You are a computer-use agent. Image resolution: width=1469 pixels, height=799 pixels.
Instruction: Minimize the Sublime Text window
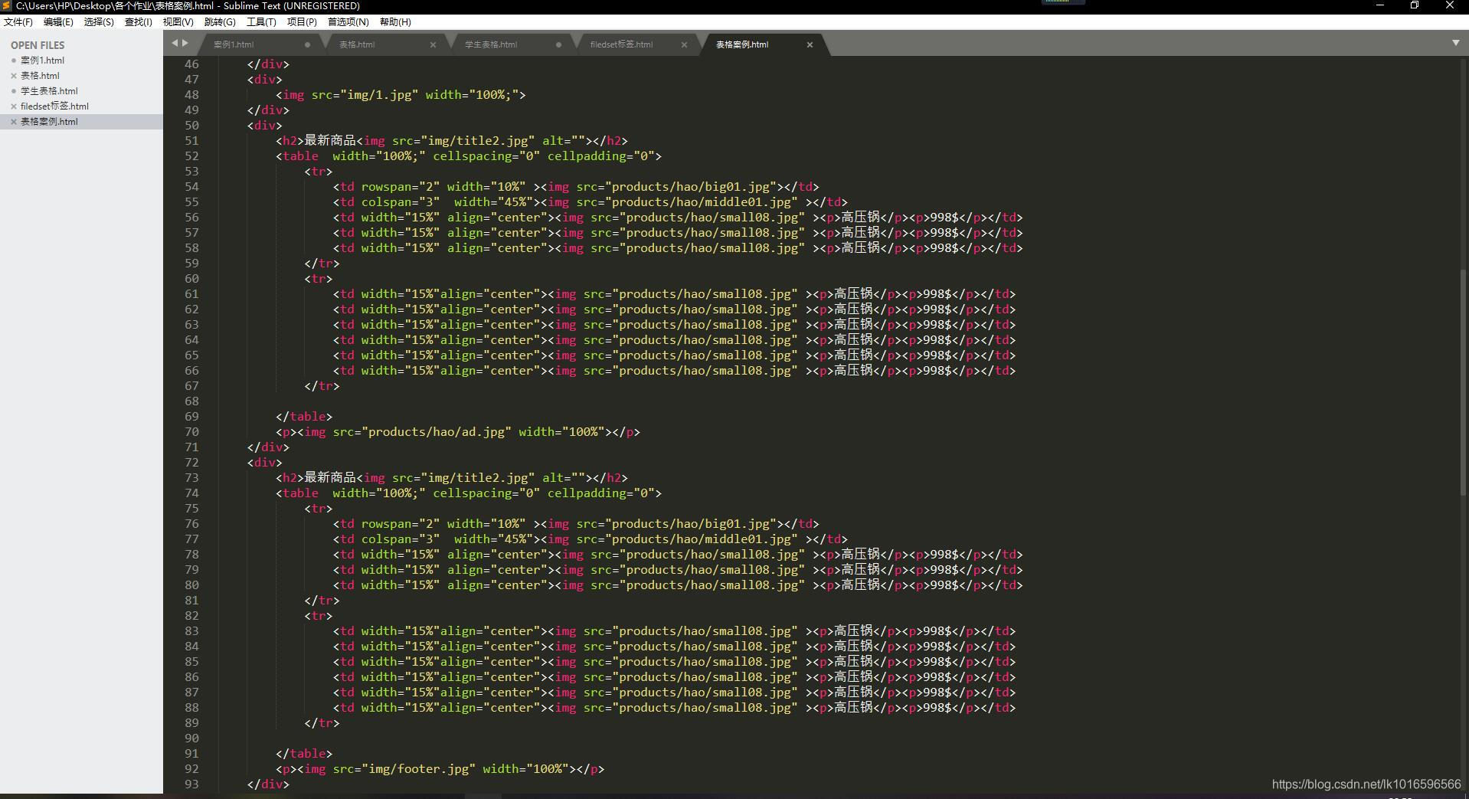click(x=1380, y=5)
